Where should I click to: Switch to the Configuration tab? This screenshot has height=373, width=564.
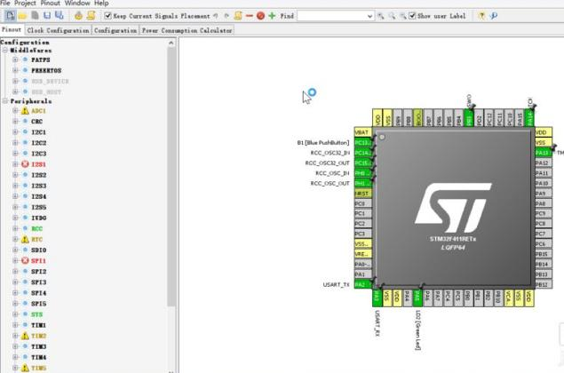click(115, 30)
